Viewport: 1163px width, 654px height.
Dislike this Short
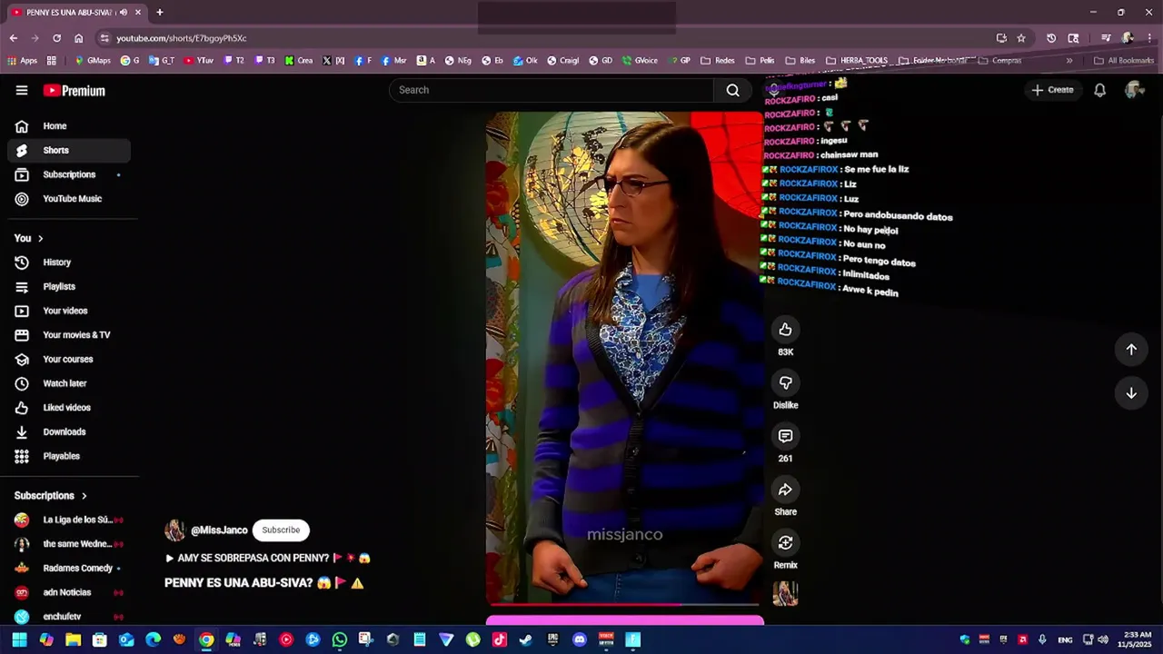786,383
